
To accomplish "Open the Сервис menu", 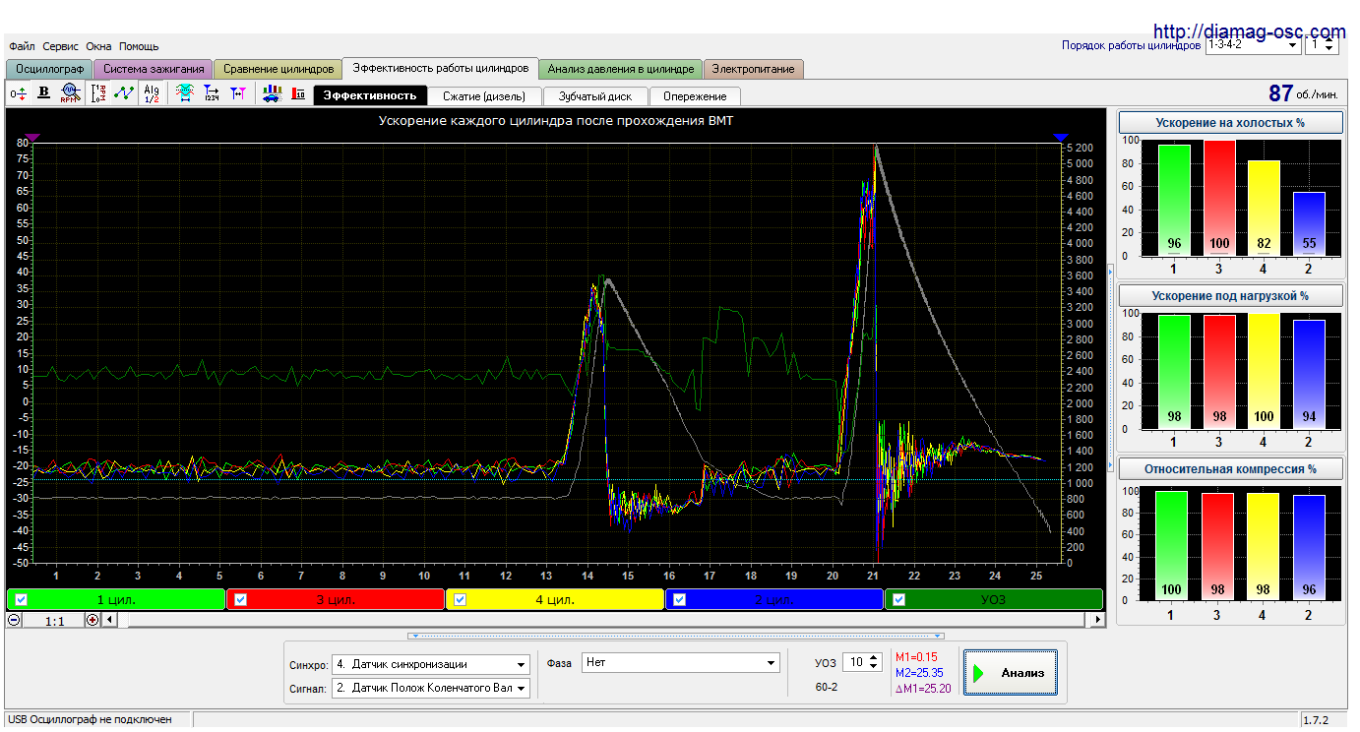I will tap(61, 46).
